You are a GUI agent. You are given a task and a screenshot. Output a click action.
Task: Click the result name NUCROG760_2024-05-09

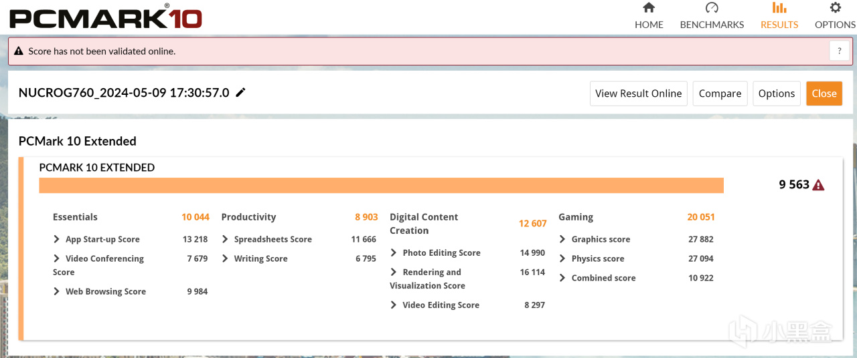pyautogui.click(x=124, y=93)
